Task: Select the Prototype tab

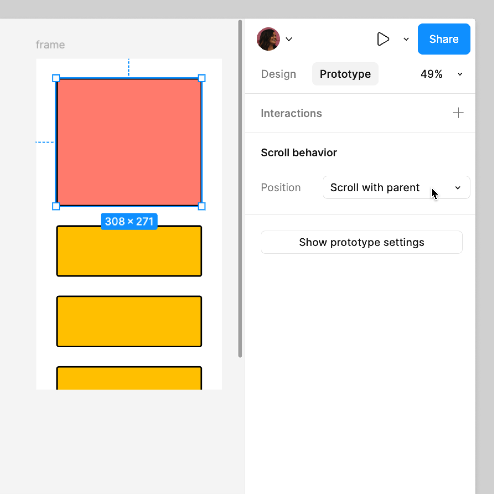Action: 345,74
